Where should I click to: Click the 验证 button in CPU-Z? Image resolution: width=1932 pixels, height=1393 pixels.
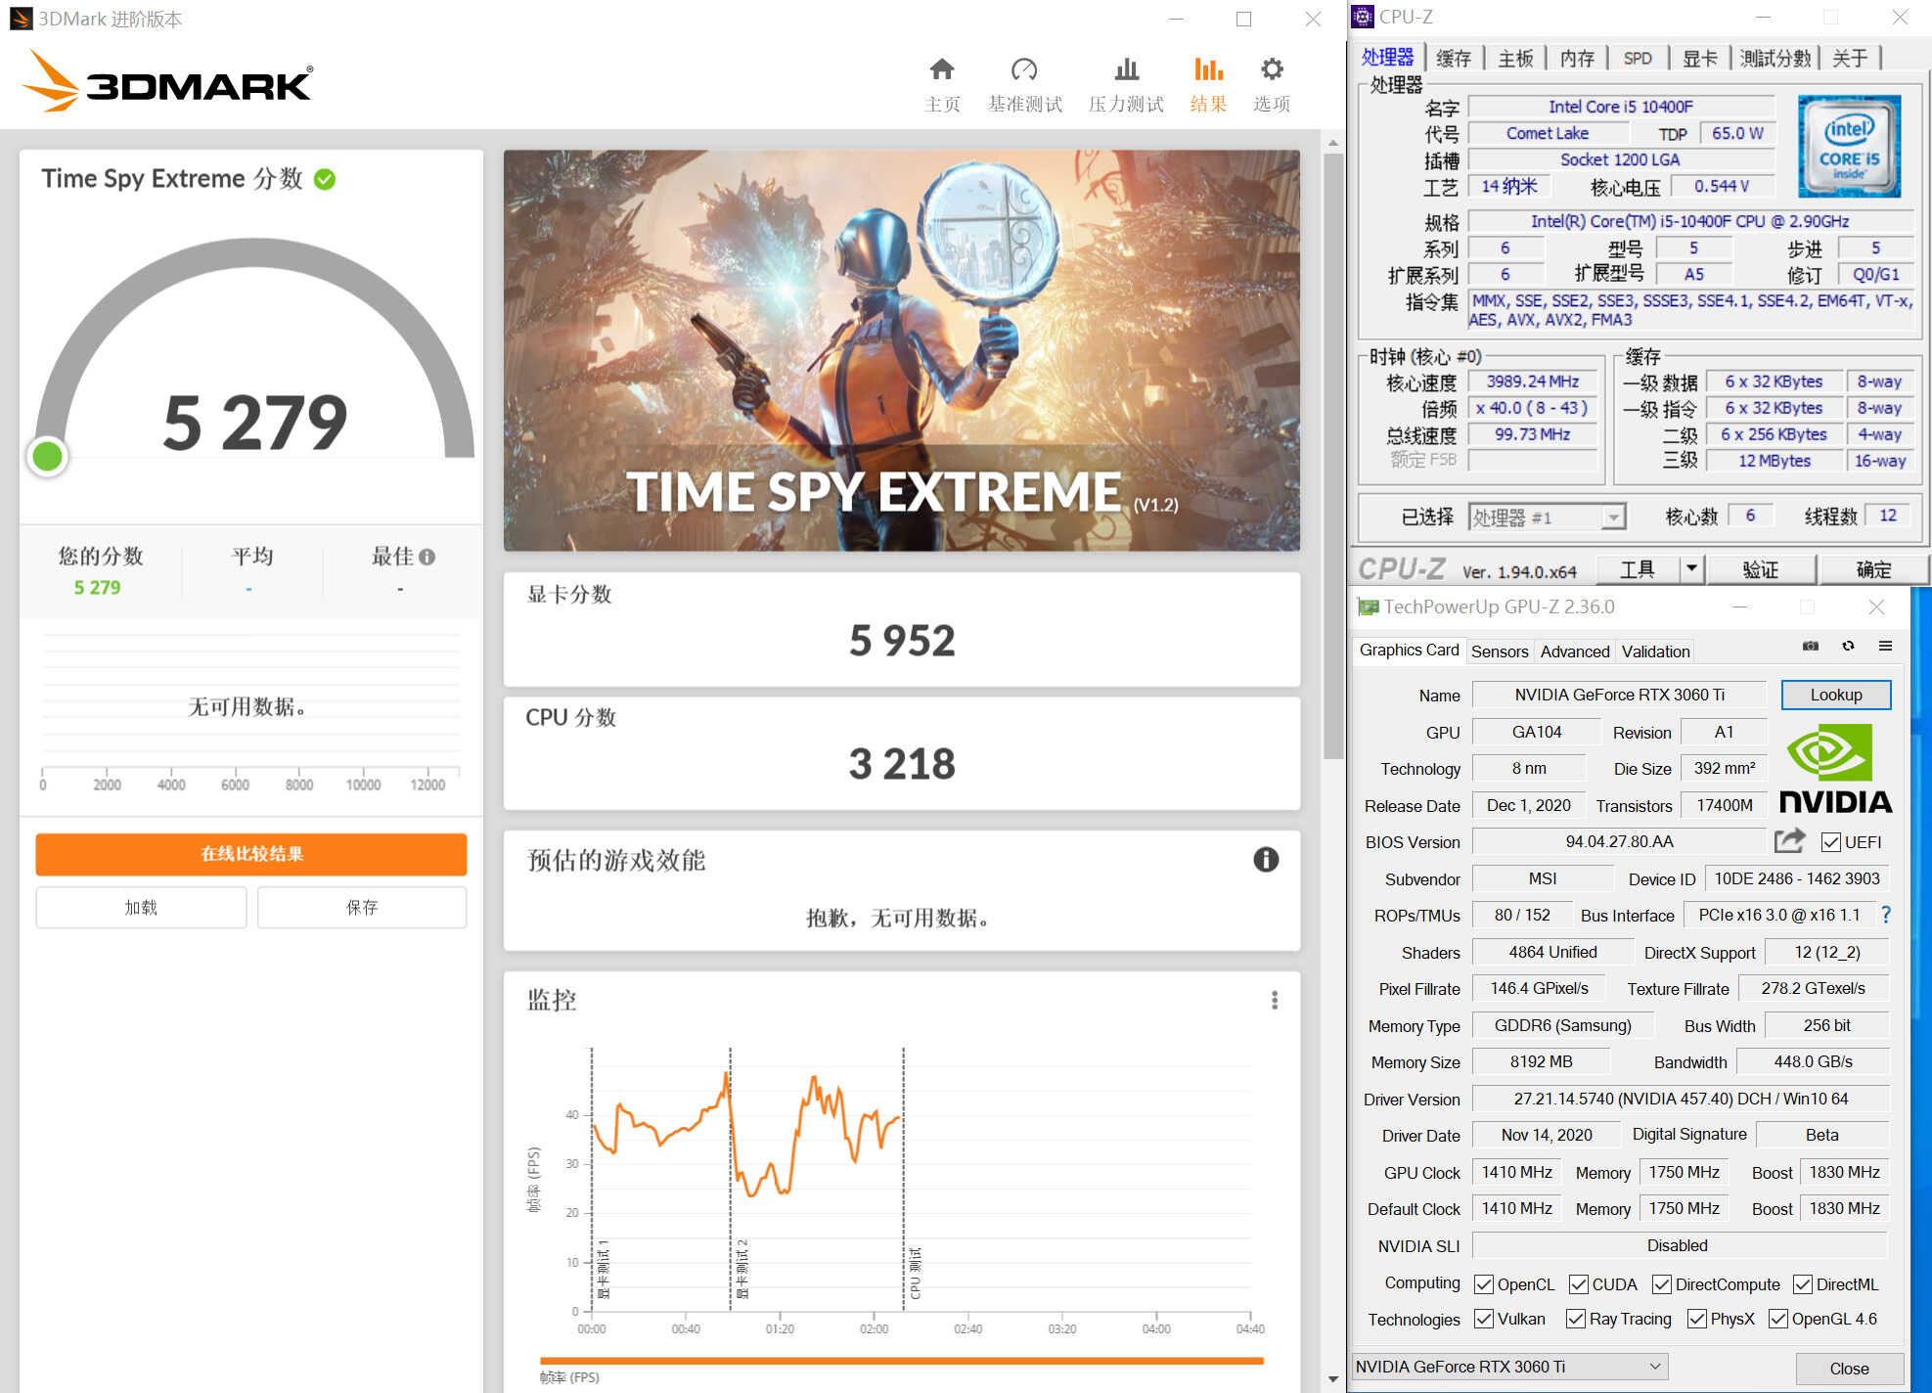[x=1760, y=568]
